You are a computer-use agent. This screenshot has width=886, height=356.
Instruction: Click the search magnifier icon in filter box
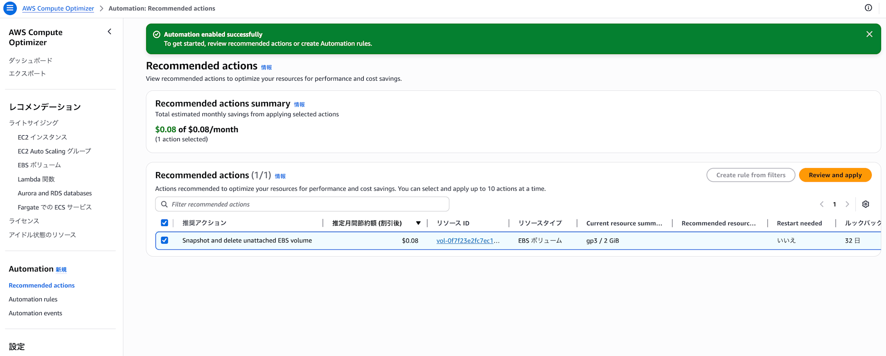pos(164,204)
